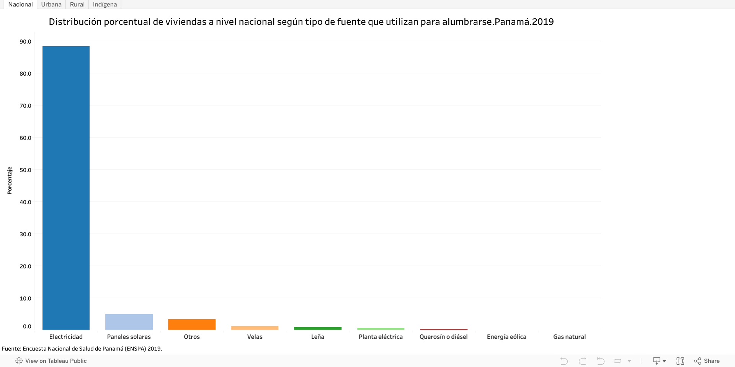
Task: Switch to the Urbana tab
Action: [x=51, y=5]
